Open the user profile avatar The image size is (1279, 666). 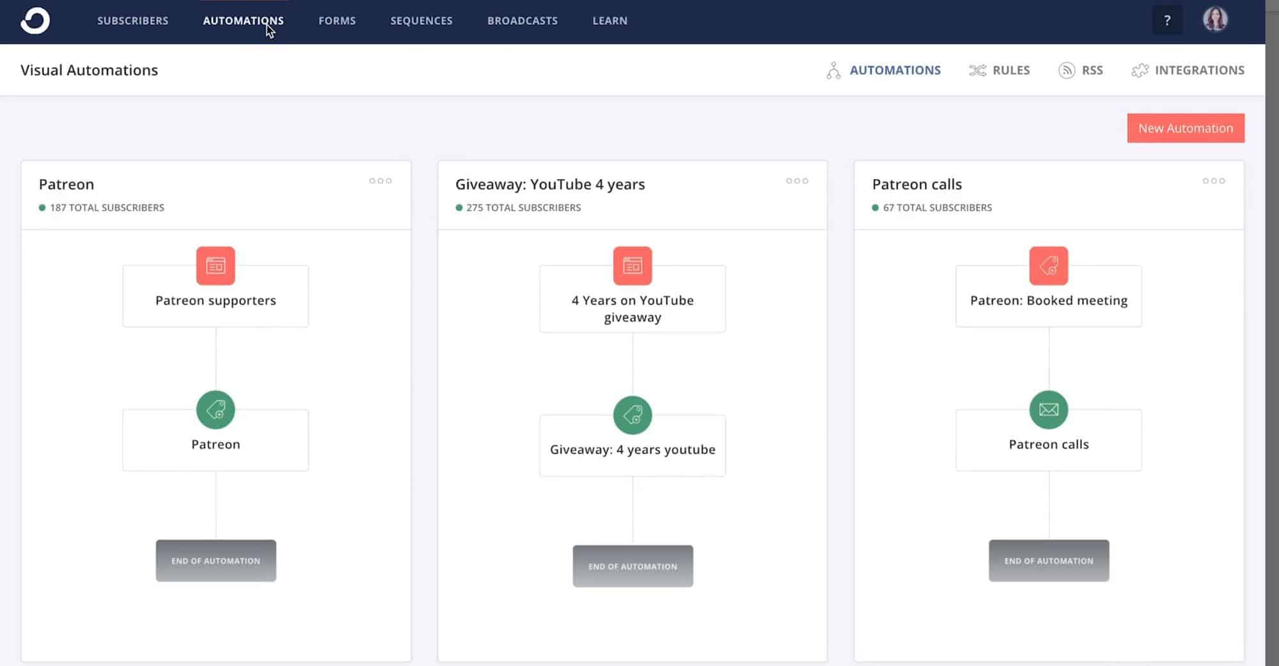(1214, 20)
